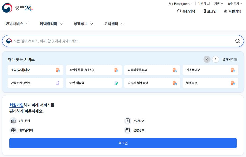Image resolution: width=246 pixels, height=157 pixels.
Task: Click the 자동차등록원부 document icon
Action: point(175,70)
